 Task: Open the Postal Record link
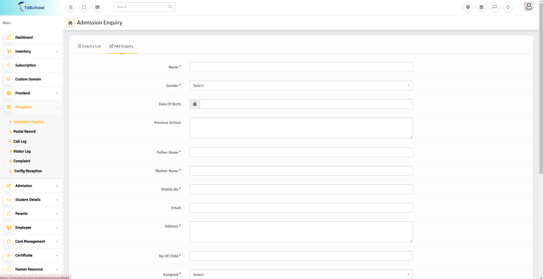(24, 132)
